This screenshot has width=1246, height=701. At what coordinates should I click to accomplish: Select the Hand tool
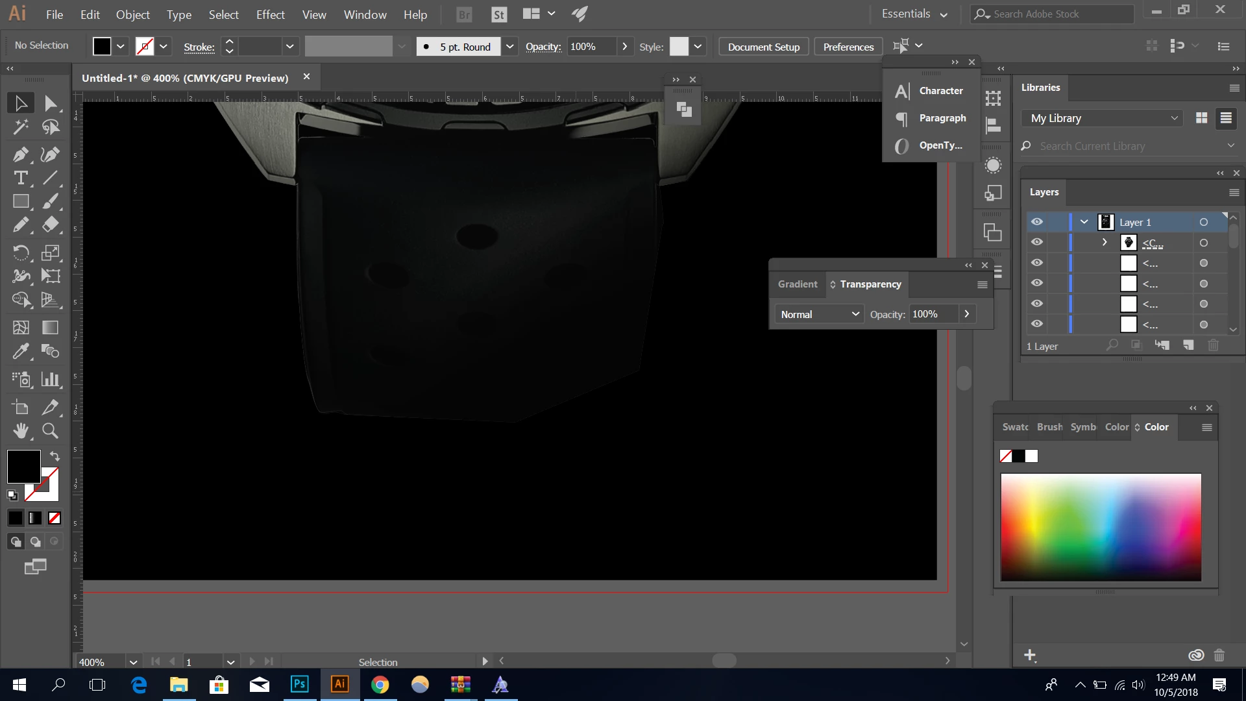point(20,430)
